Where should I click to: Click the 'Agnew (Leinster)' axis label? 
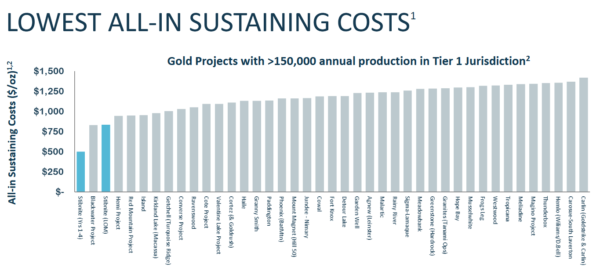tap(369, 218)
